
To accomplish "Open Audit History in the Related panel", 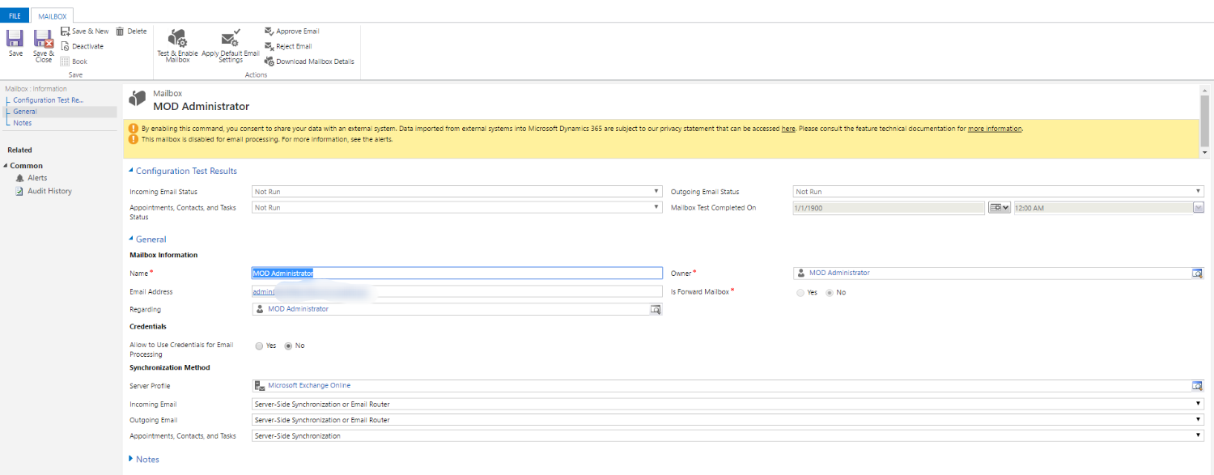I will (49, 191).
